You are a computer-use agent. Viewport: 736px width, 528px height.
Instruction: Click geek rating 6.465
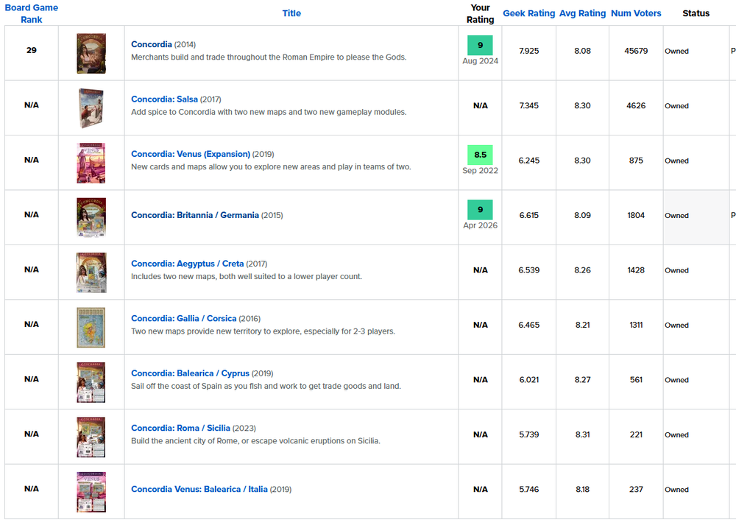coord(529,325)
